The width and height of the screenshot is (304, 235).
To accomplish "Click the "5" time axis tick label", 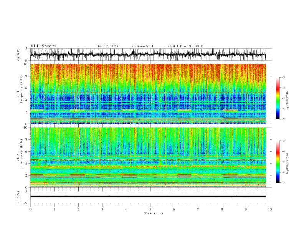I will pos(150,209).
